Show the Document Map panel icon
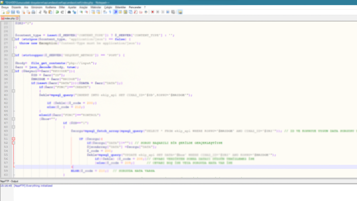This screenshot has width=357, height=201. (x=125, y=12)
